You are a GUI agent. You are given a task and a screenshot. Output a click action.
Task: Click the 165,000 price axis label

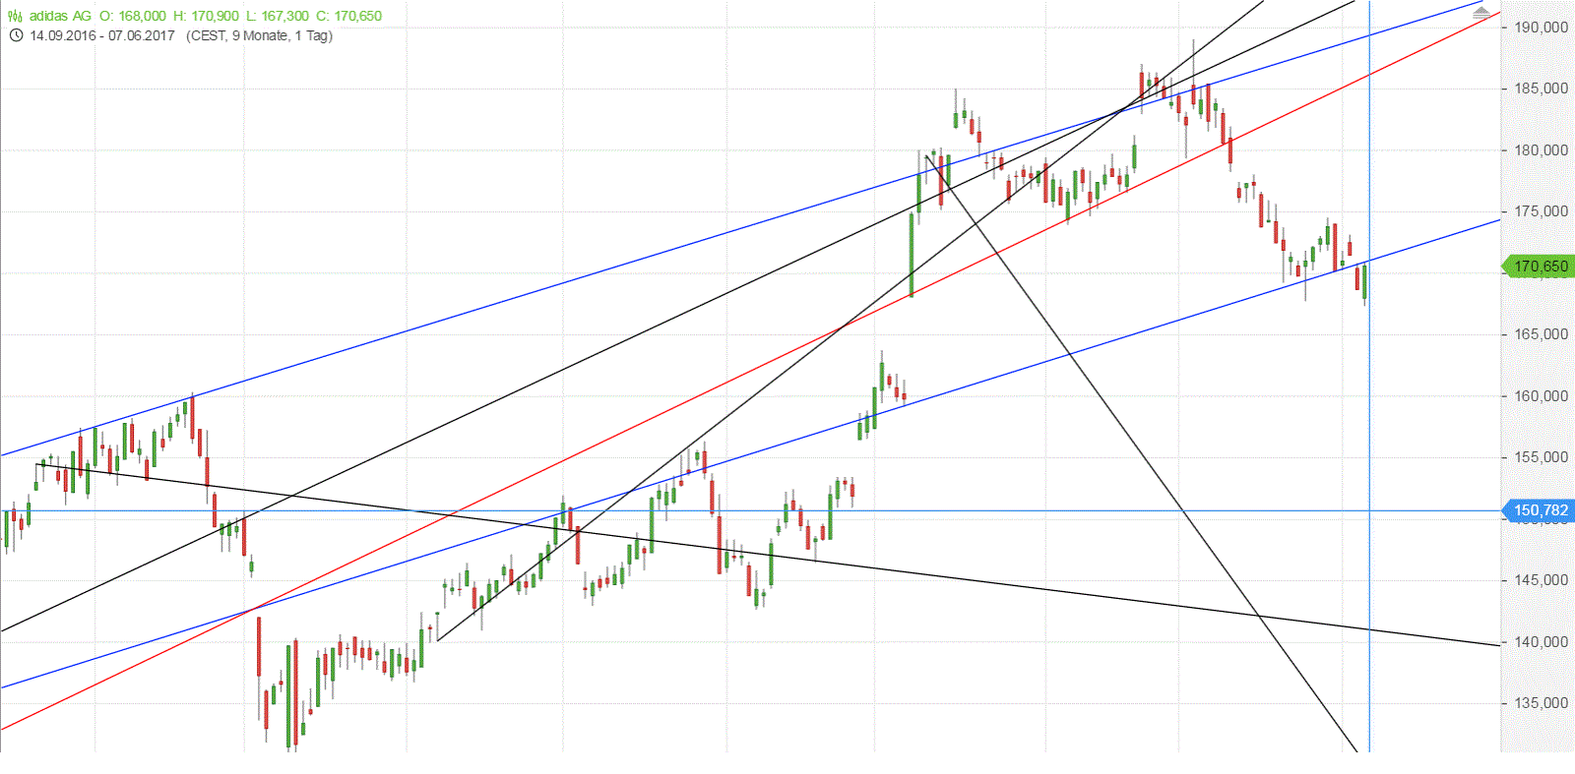pyautogui.click(x=1541, y=334)
